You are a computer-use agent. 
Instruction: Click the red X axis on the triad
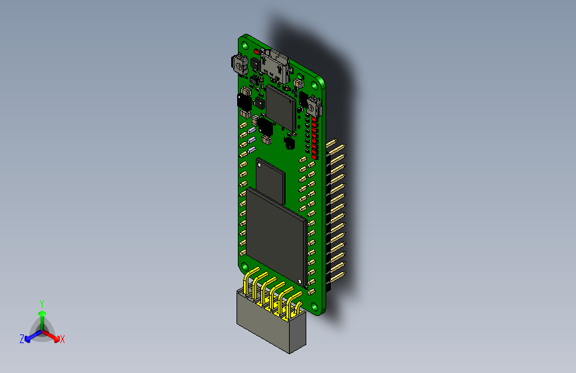coord(52,336)
